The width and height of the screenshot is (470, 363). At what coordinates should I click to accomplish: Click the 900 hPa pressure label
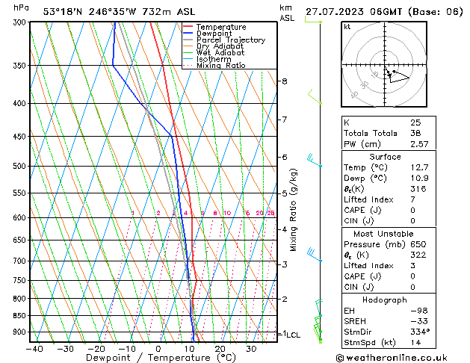[x=21, y=332]
